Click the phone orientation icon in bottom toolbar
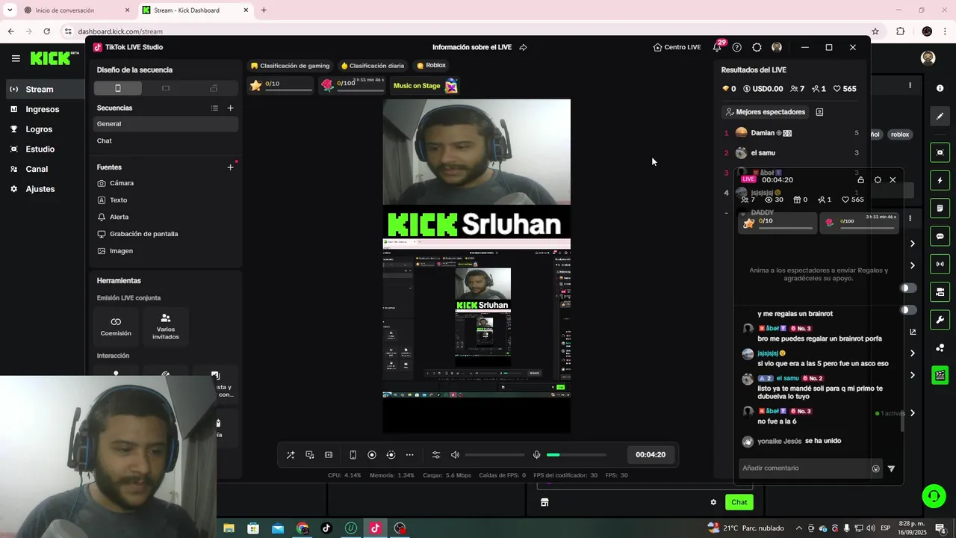This screenshot has width=956, height=538. click(353, 455)
